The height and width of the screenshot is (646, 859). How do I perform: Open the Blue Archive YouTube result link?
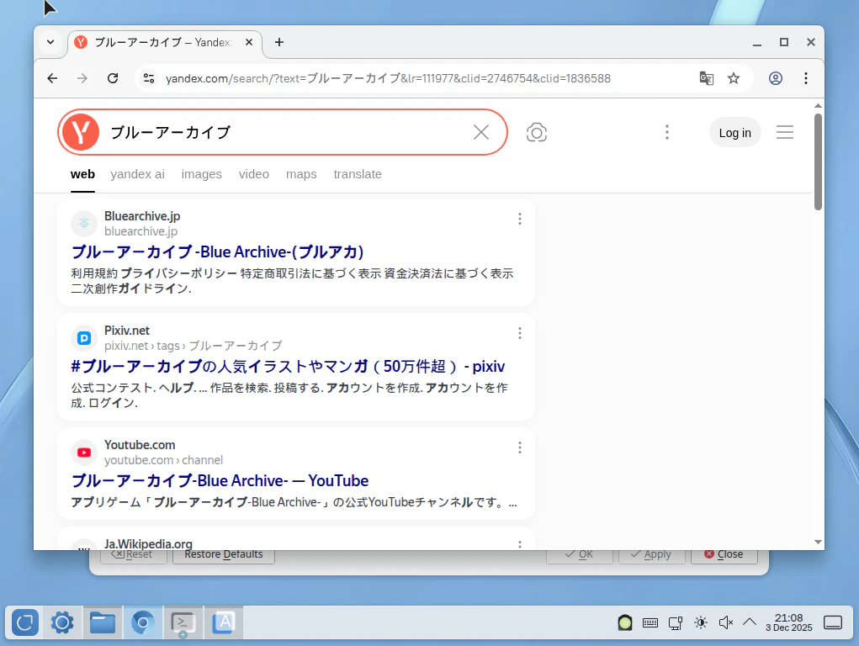pyautogui.click(x=220, y=480)
